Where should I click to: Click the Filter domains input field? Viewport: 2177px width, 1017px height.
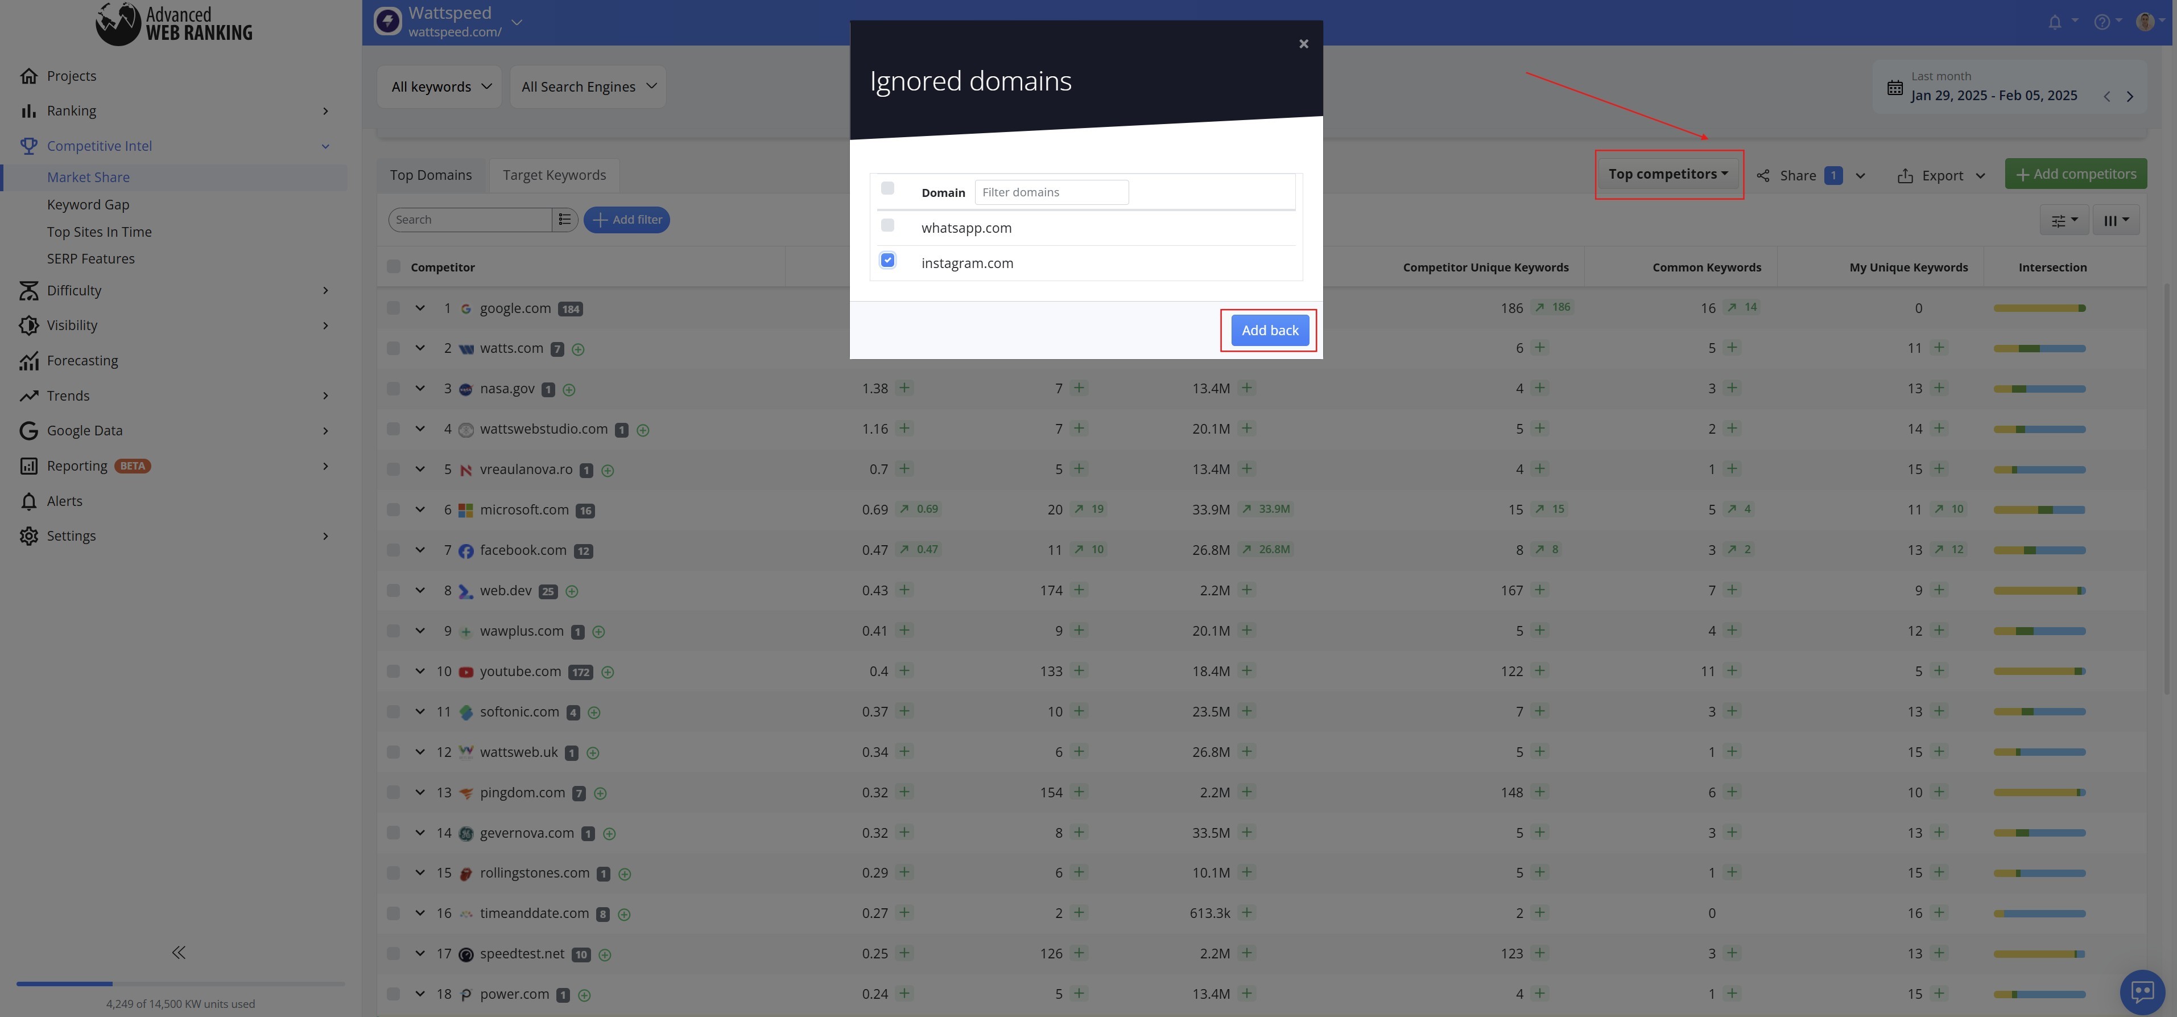click(1051, 193)
